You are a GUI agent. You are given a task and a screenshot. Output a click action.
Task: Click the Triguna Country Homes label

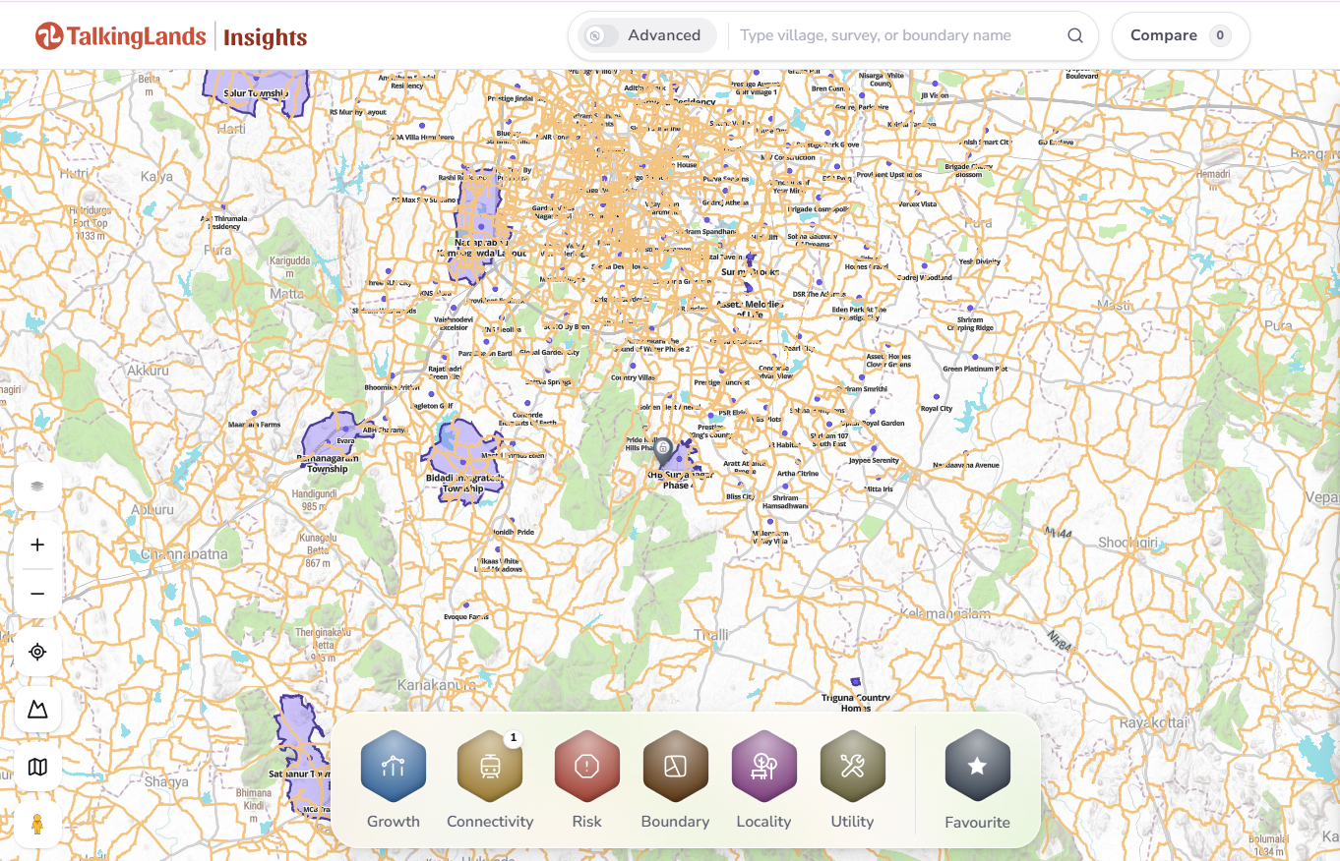(x=856, y=703)
